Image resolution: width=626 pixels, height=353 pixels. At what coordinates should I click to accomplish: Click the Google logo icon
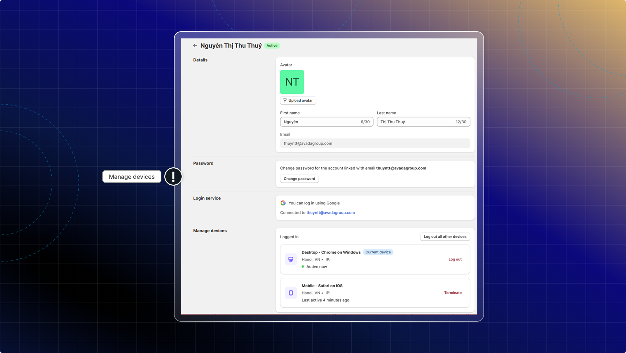point(283,203)
